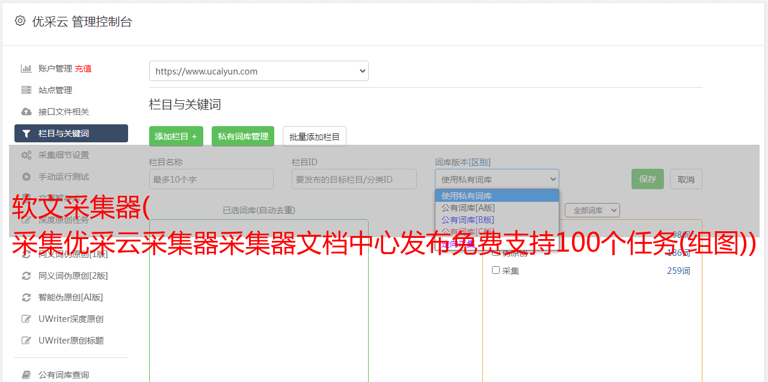
Task: Click the 已选词库(自动去重) label
Action: pos(259,210)
